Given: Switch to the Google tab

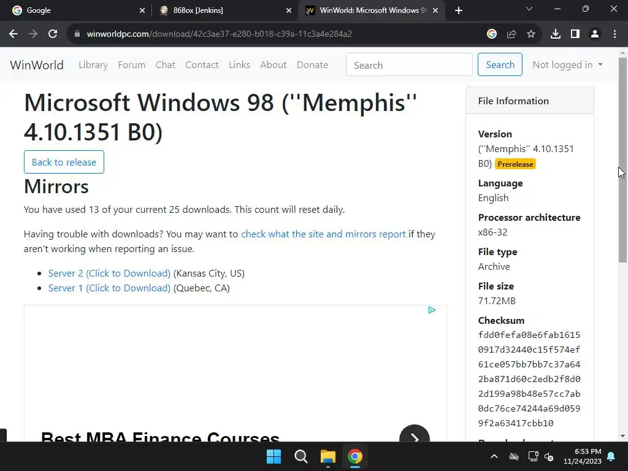Looking at the screenshot, I should pyautogui.click(x=76, y=10).
